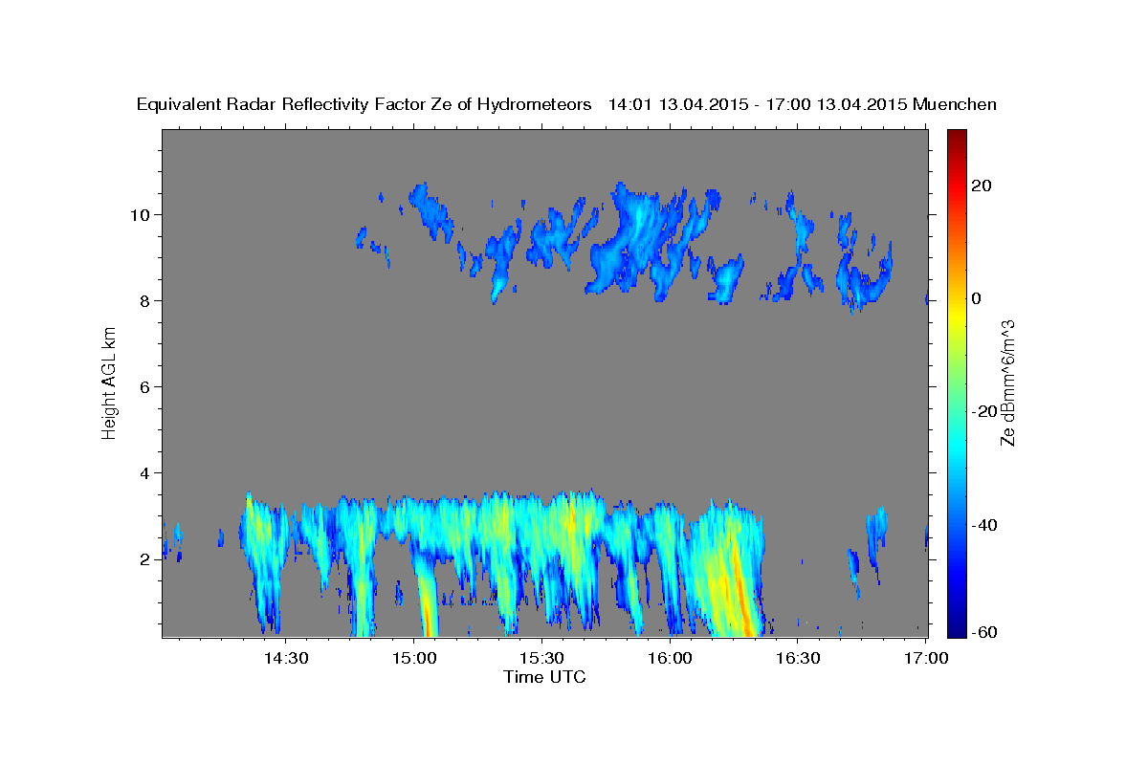Image resolution: width=1148 pixels, height=765 pixels.
Task: Click the 16:00 time tick label
Action: point(670,659)
